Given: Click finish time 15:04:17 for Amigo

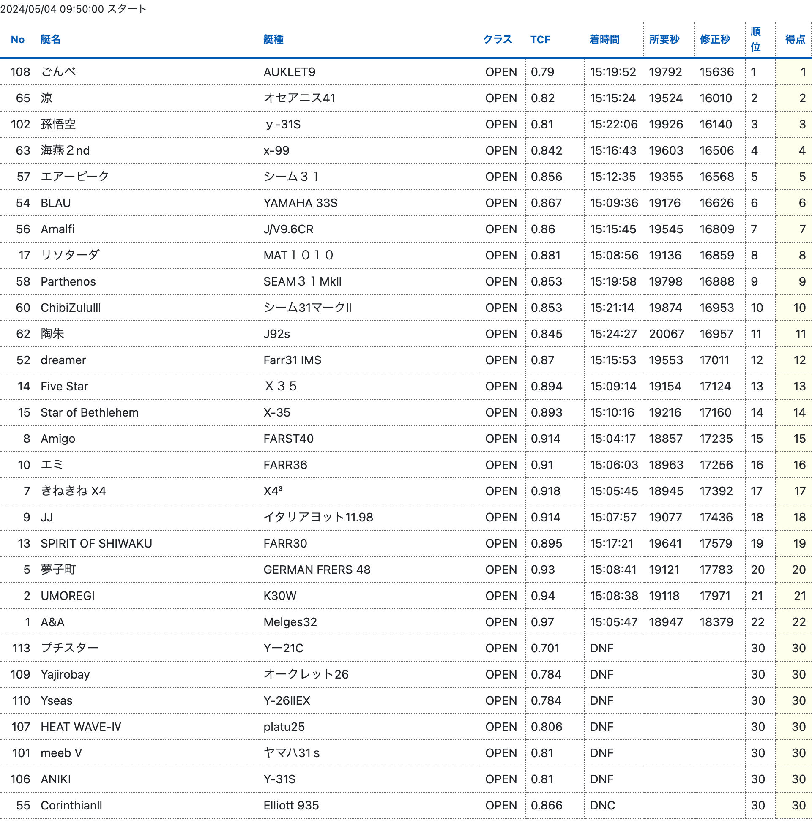Looking at the screenshot, I should [612, 439].
